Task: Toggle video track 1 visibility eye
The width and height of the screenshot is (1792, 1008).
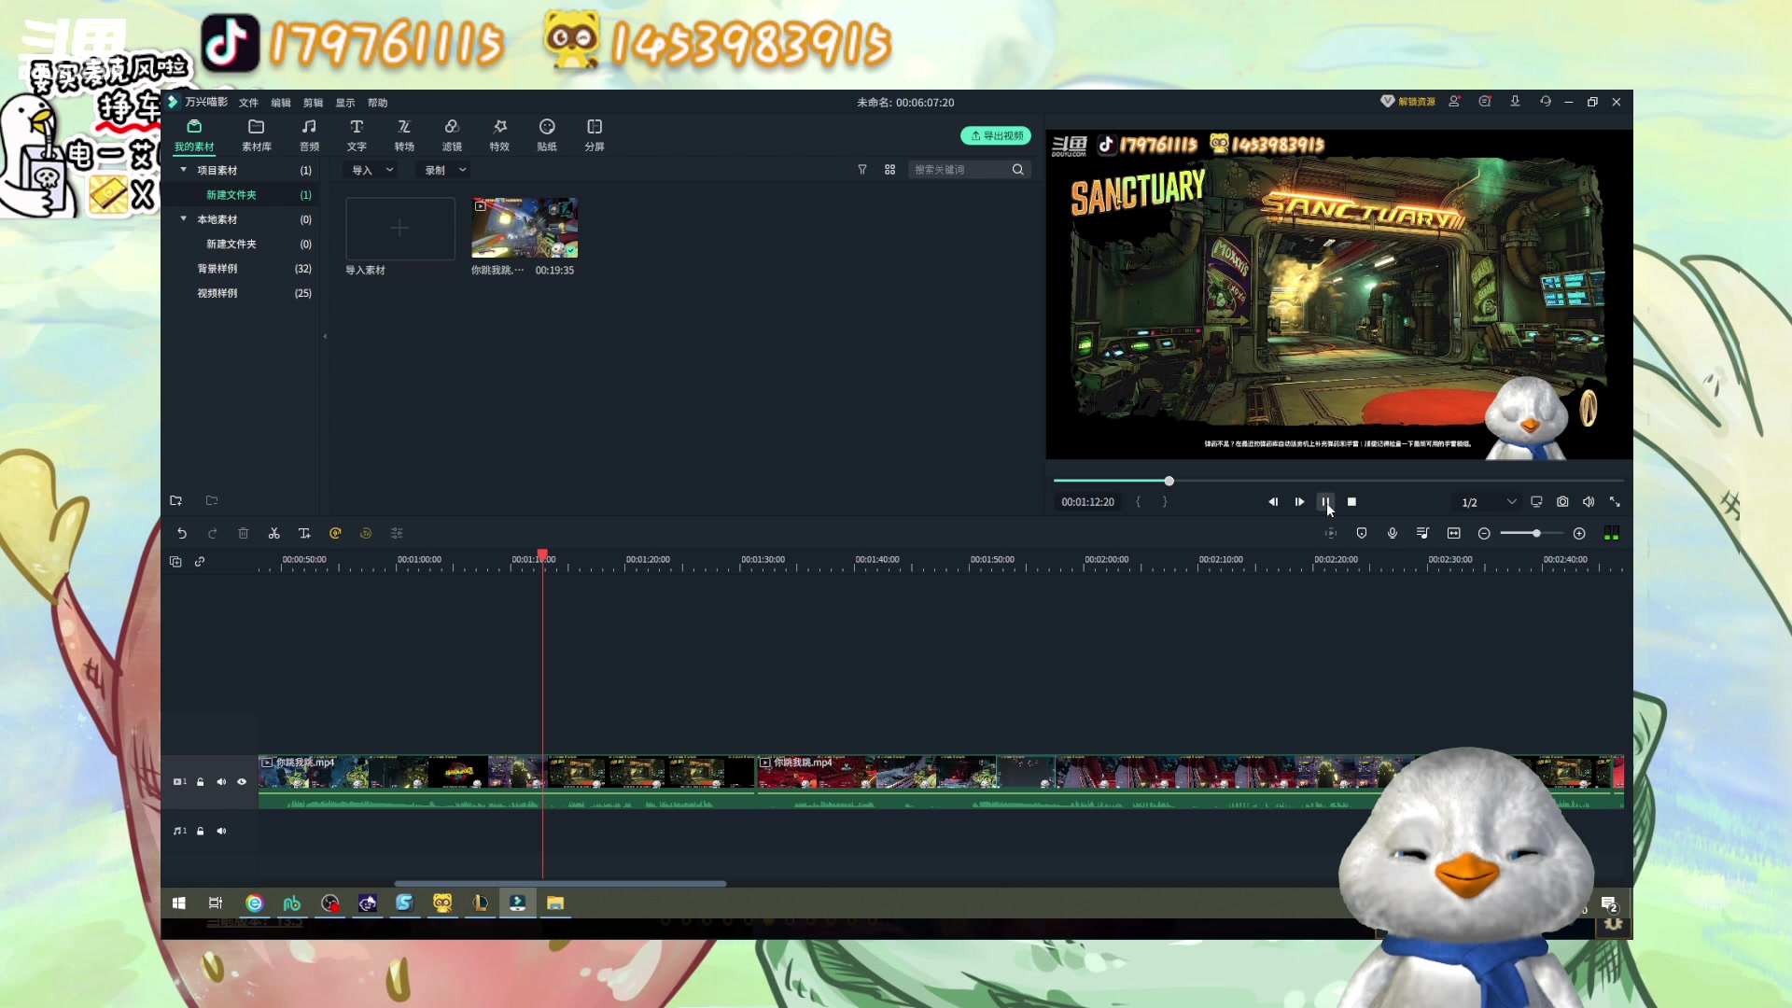Action: (242, 782)
